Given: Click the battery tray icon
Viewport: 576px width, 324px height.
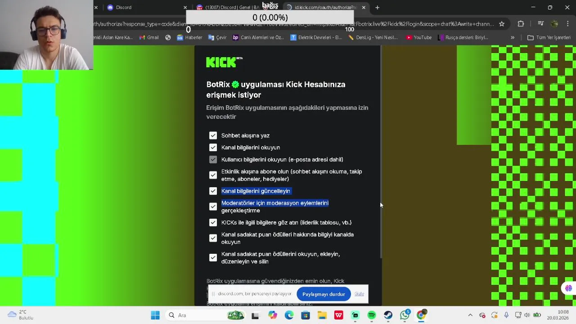Looking at the screenshot, I should [x=537, y=315].
